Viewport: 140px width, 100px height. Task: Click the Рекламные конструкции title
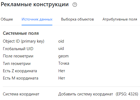point(35,5)
